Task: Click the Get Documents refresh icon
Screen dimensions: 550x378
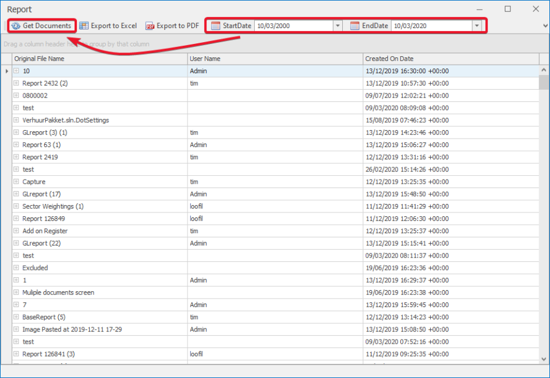Action: 16,26
